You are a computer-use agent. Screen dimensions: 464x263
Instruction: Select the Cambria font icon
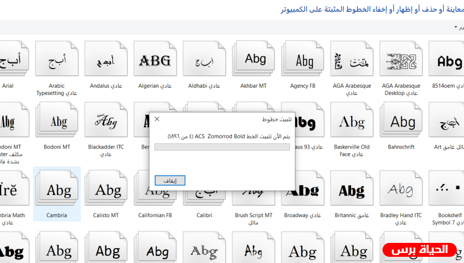tap(57, 191)
